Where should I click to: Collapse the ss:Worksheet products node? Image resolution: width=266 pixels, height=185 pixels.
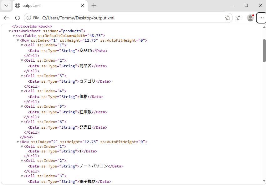coord(10,31)
